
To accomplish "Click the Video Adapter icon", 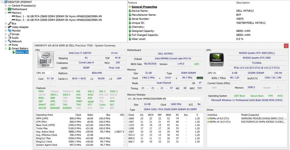I will (x=10, y=27).
